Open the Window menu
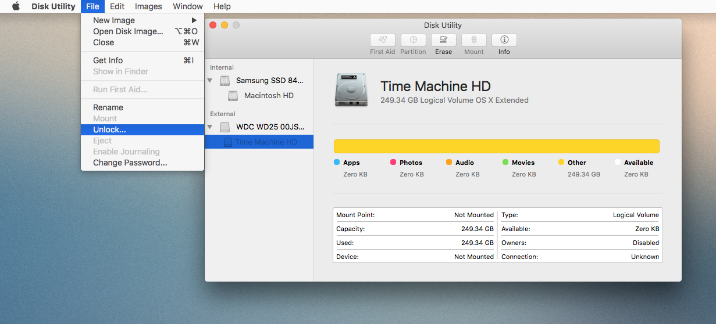Screen dimensions: 716x324 (188, 6)
